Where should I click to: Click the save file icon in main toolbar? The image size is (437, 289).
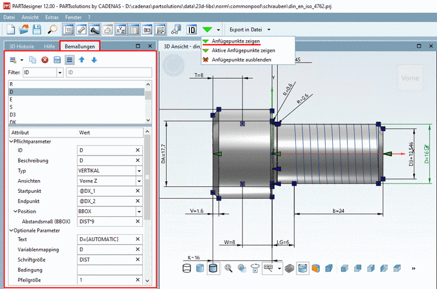click(x=36, y=29)
